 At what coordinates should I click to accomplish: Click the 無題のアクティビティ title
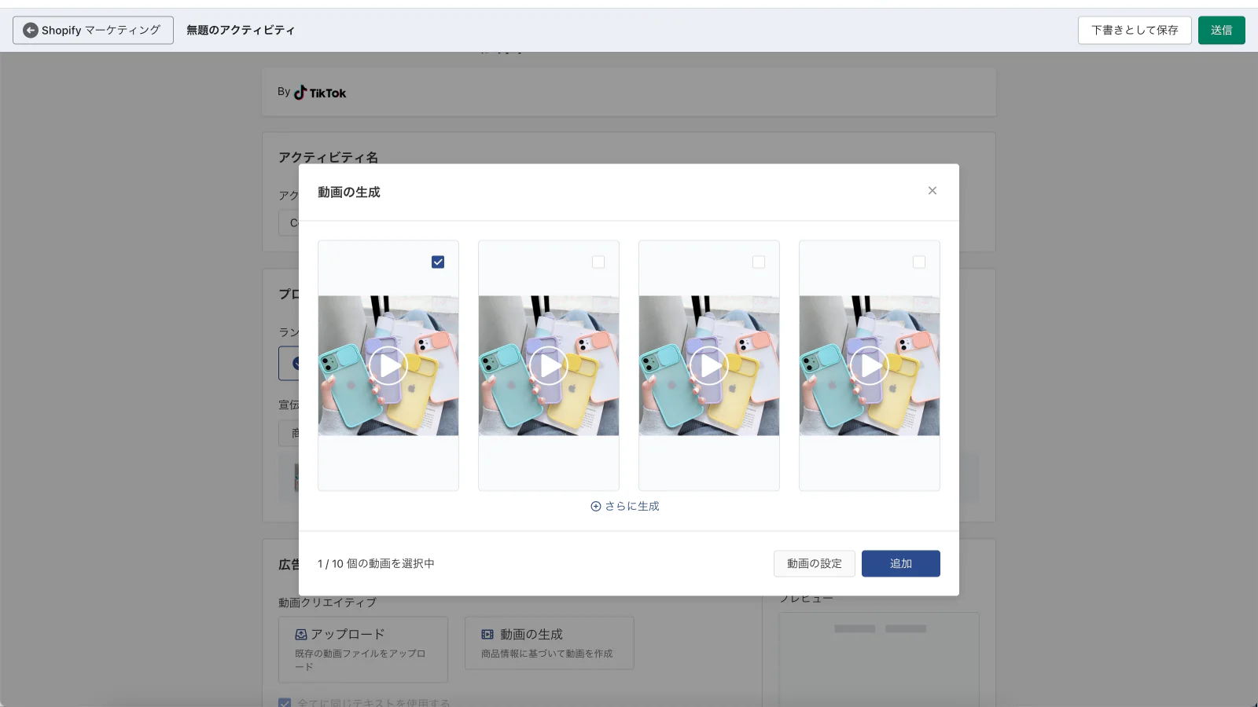(x=241, y=31)
